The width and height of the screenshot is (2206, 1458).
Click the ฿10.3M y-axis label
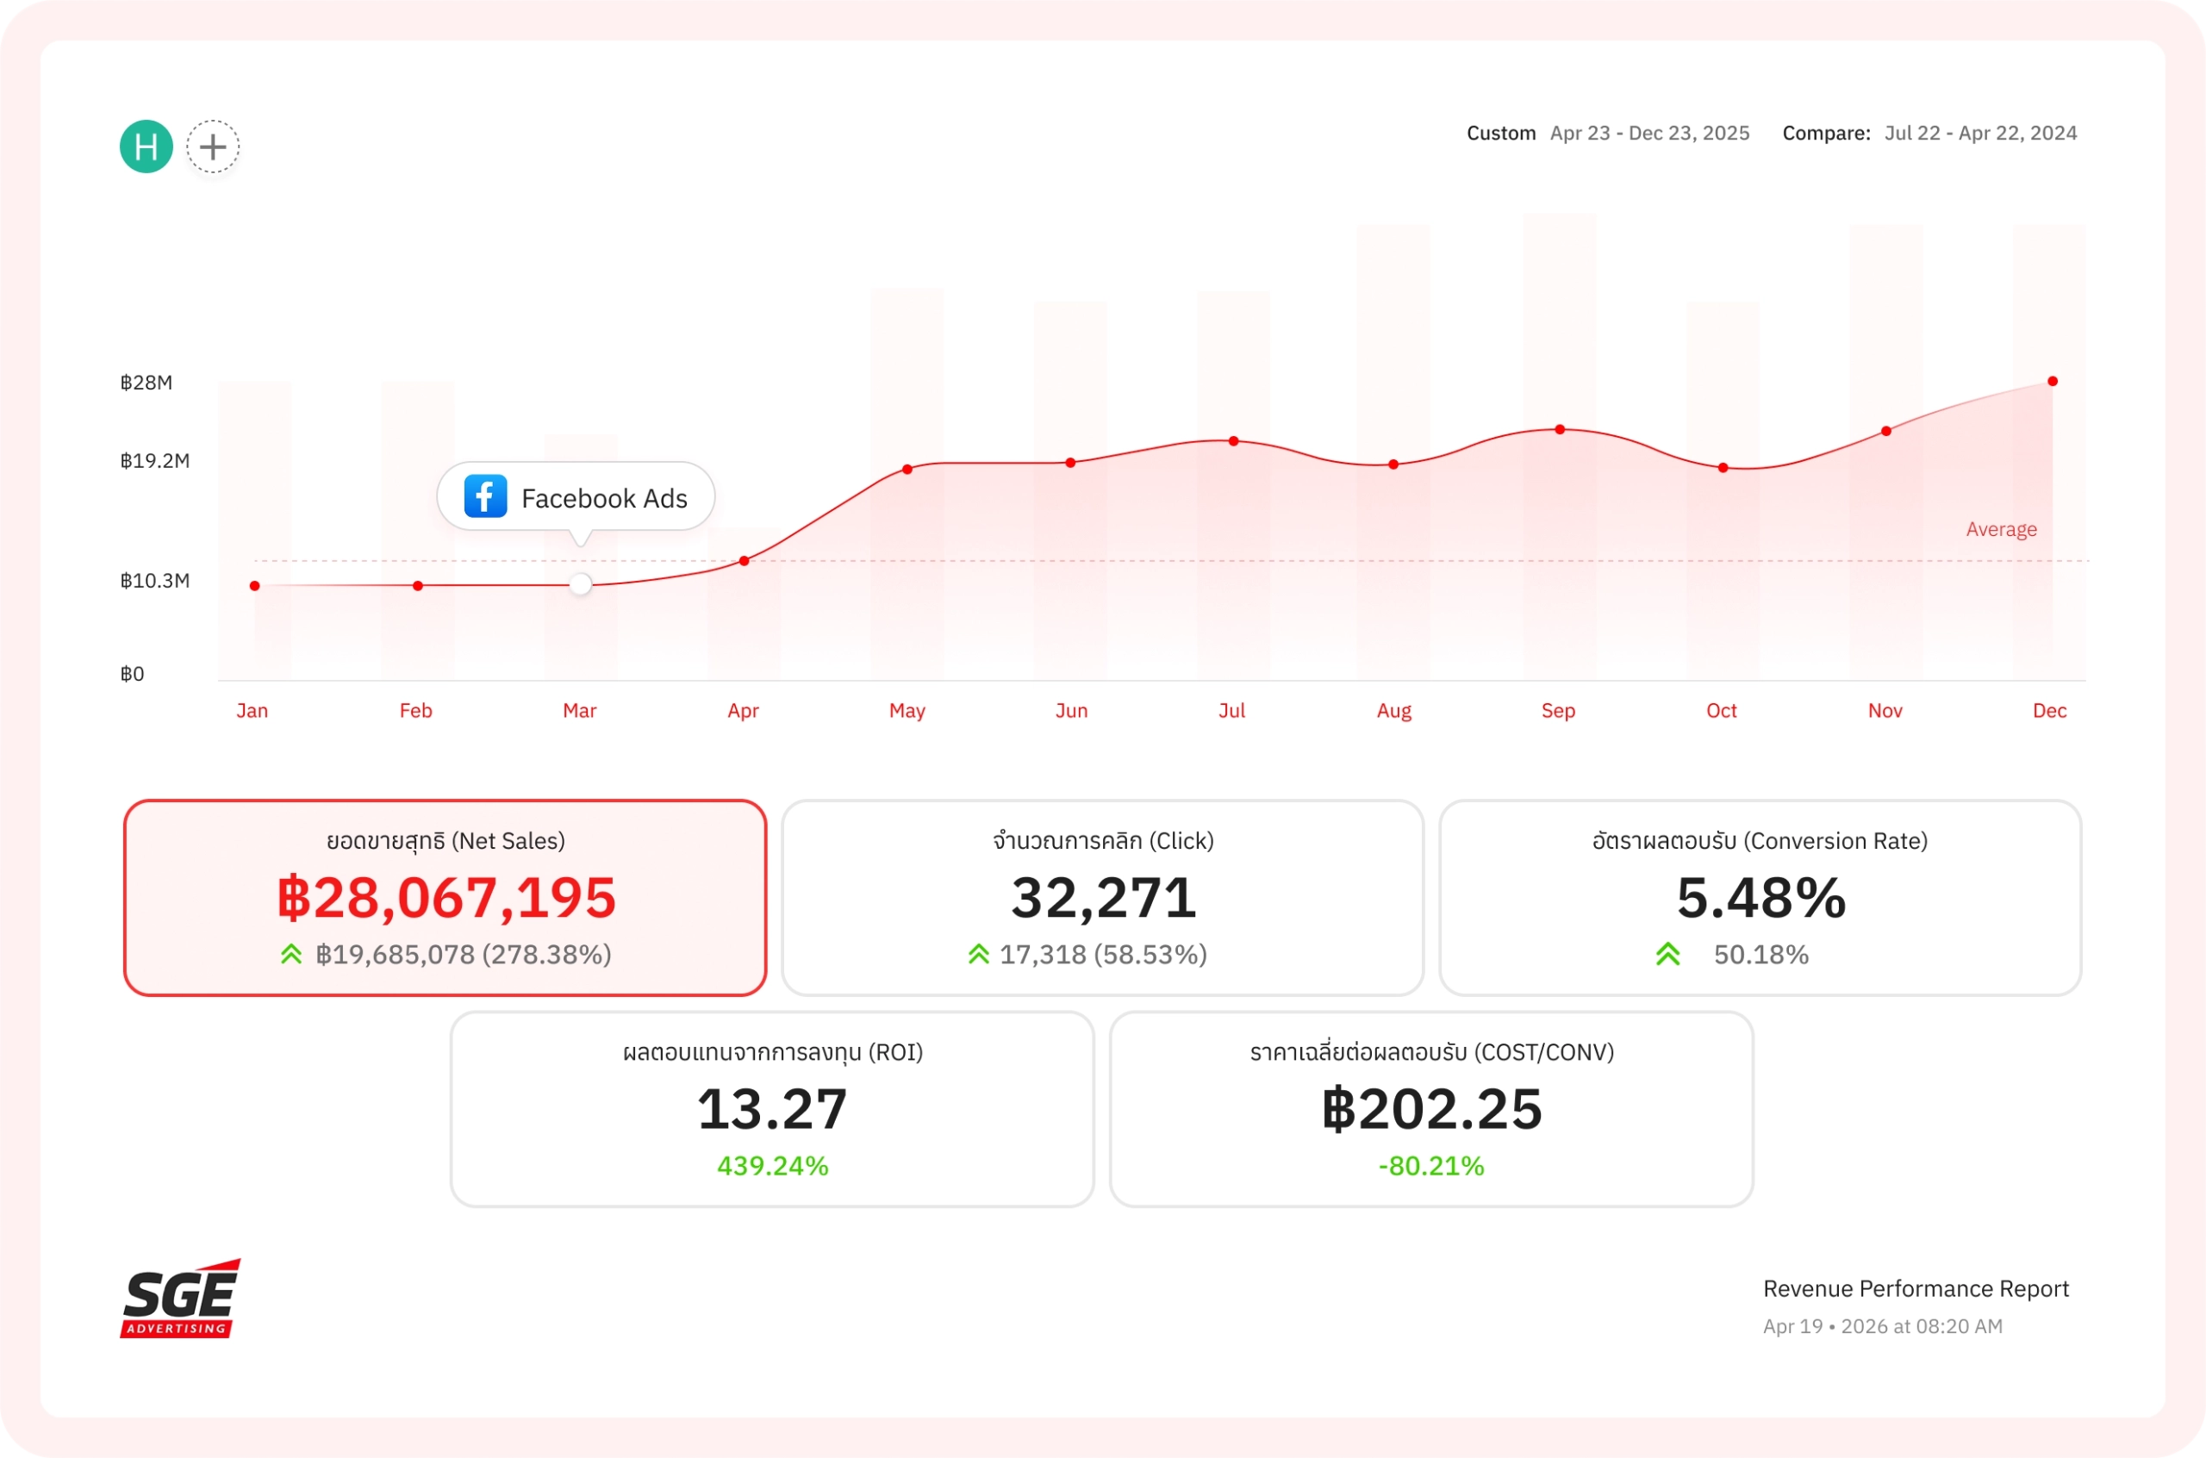(155, 580)
